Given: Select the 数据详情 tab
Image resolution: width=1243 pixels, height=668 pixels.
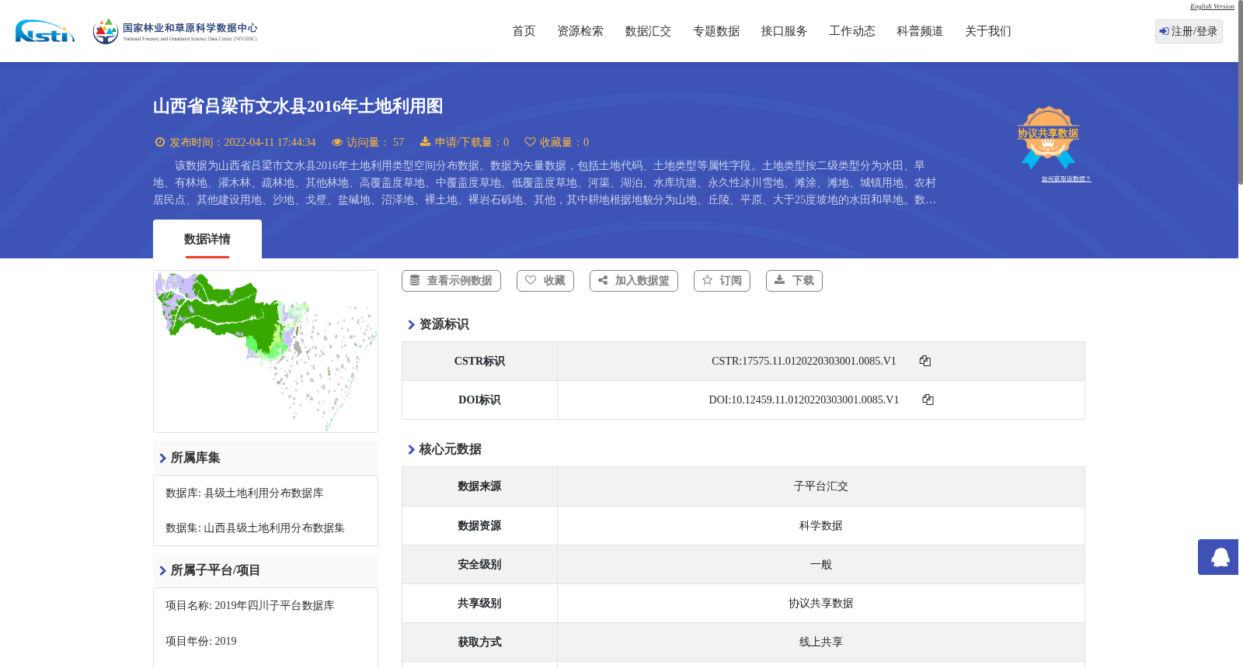Looking at the screenshot, I should [x=207, y=239].
